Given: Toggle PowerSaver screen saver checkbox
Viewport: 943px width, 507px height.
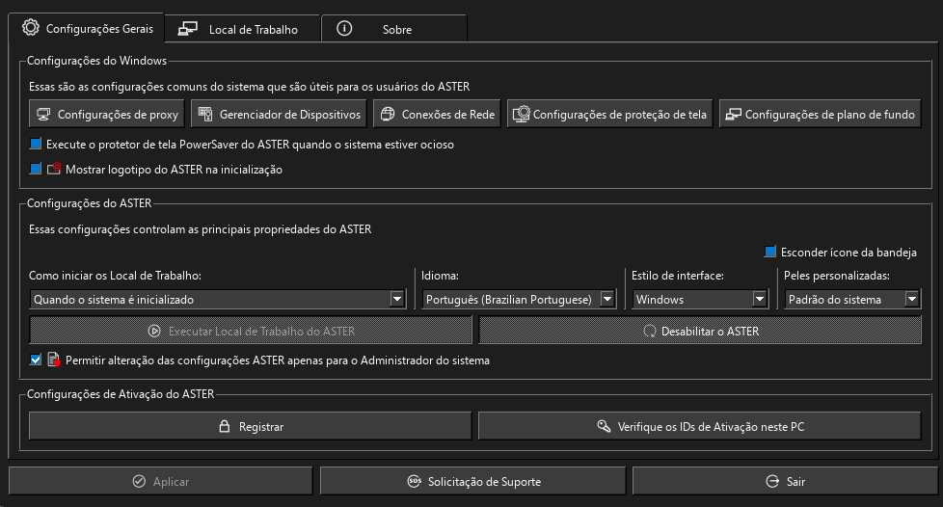Looking at the screenshot, I should point(36,144).
